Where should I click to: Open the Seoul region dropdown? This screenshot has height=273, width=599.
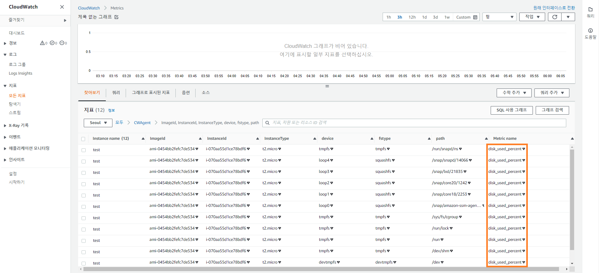tap(98, 123)
